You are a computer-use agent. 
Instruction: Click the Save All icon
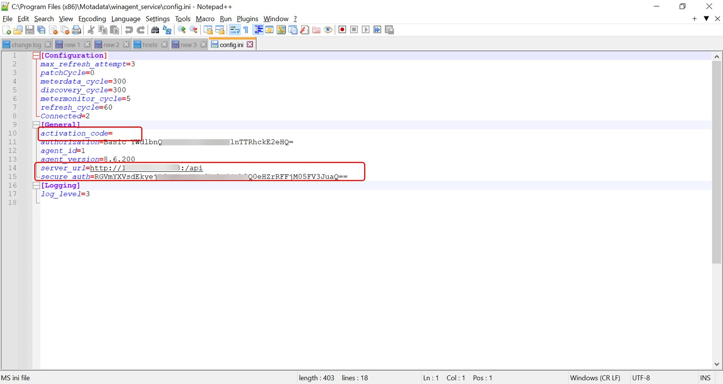click(41, 30)
